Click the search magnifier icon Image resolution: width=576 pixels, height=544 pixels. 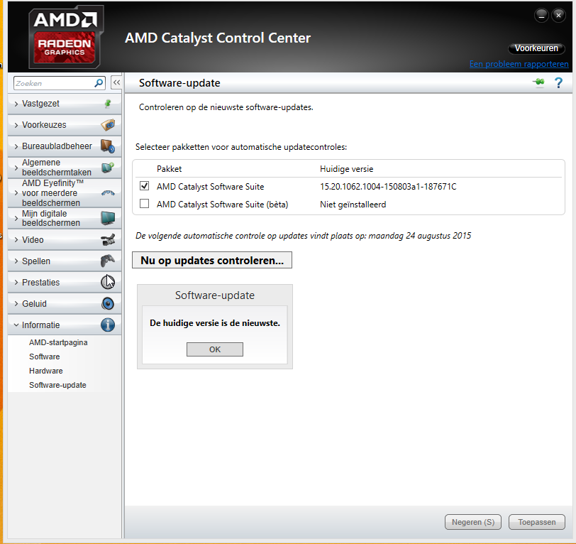click(x=99, y=83)
